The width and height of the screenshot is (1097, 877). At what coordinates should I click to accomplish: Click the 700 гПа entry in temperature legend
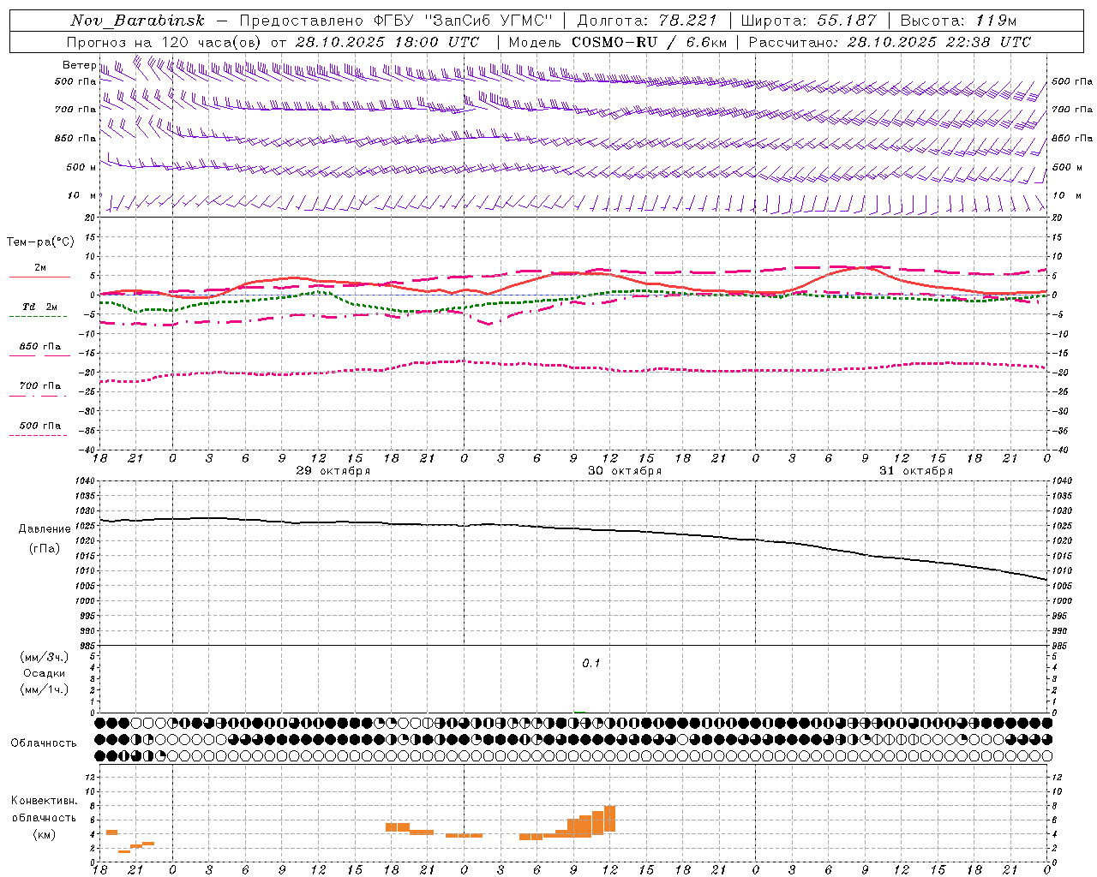pos(40,385)
